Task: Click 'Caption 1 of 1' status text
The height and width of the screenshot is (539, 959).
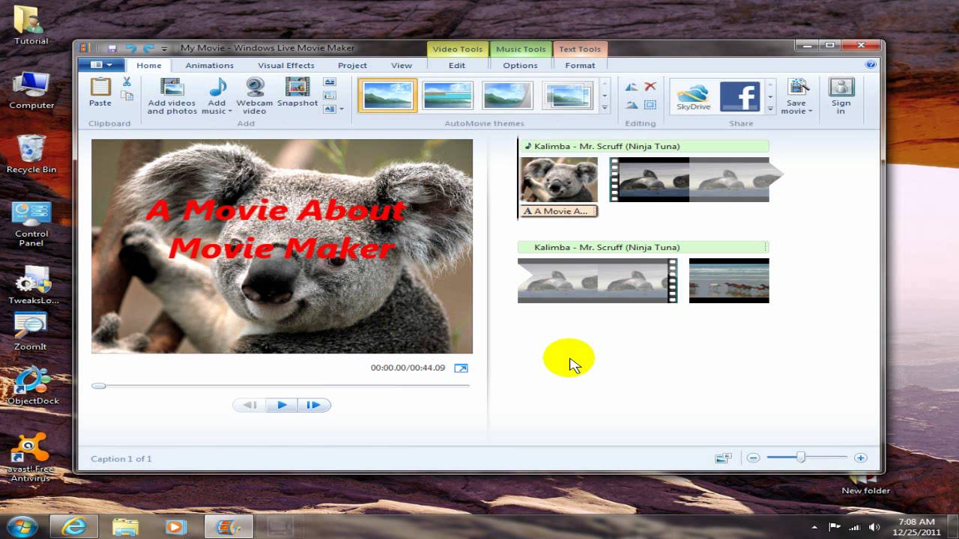Action: point(121,458)
